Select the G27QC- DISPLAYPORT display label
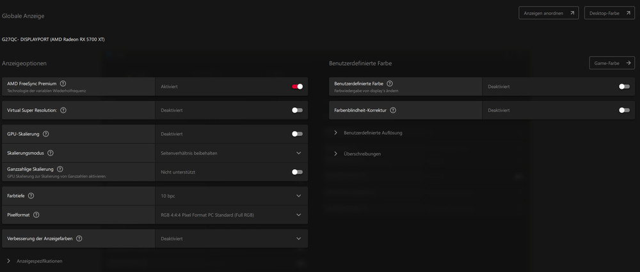640x272 pixels. 53,40
